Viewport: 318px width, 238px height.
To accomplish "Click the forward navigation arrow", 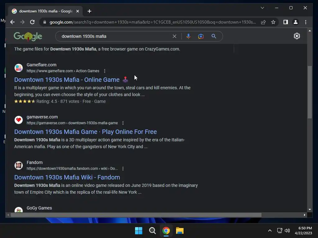I will tap(22, 22).
